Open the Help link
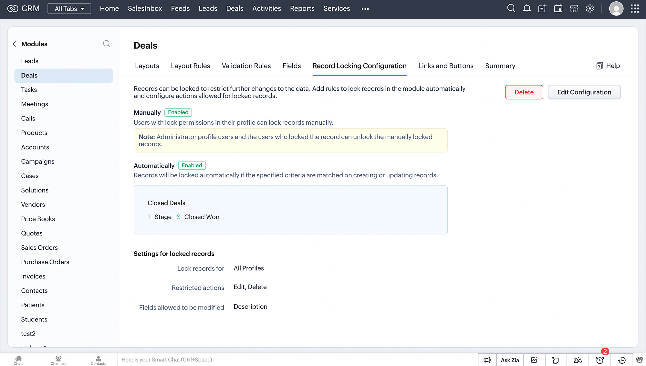 pos(608,66)
